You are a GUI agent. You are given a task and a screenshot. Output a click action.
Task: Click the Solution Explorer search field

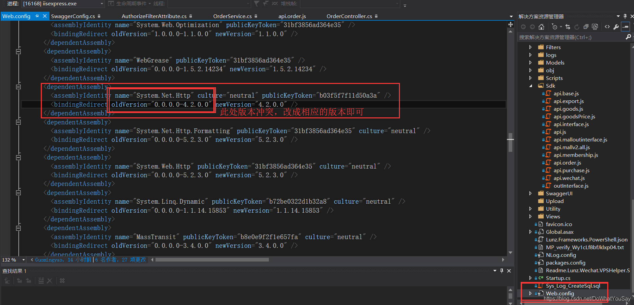571,37
